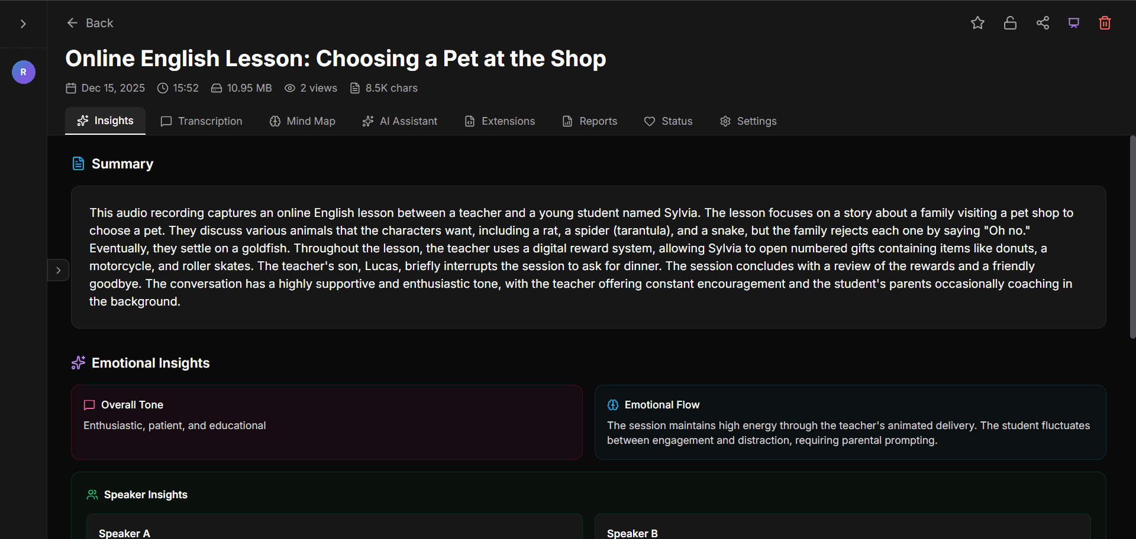Open the Settings tab
The height and width of the screenshot is (539, 1136).
(x=748, y=121)
